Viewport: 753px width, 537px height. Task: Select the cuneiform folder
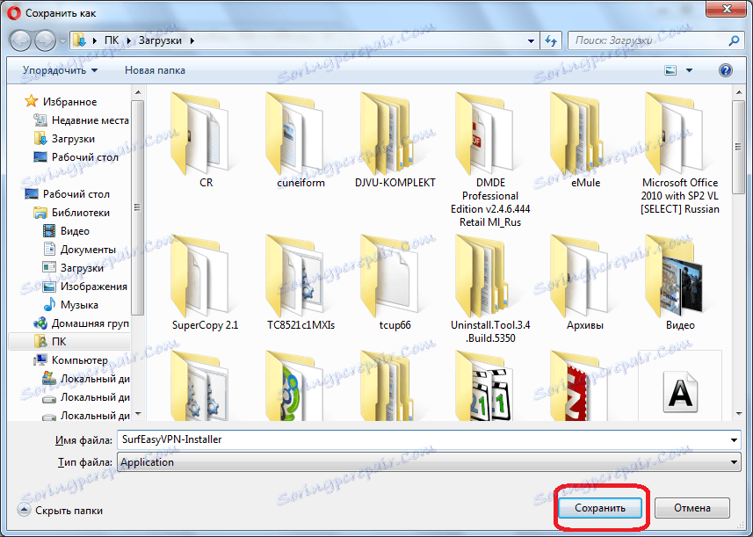(300, 141)
